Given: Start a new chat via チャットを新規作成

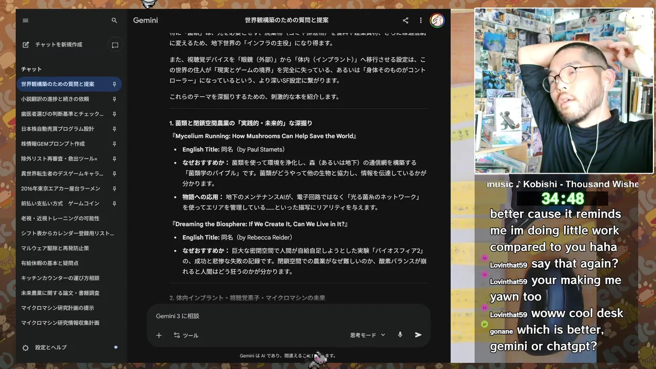Looking at the screenshot, I should coord(52,45).
